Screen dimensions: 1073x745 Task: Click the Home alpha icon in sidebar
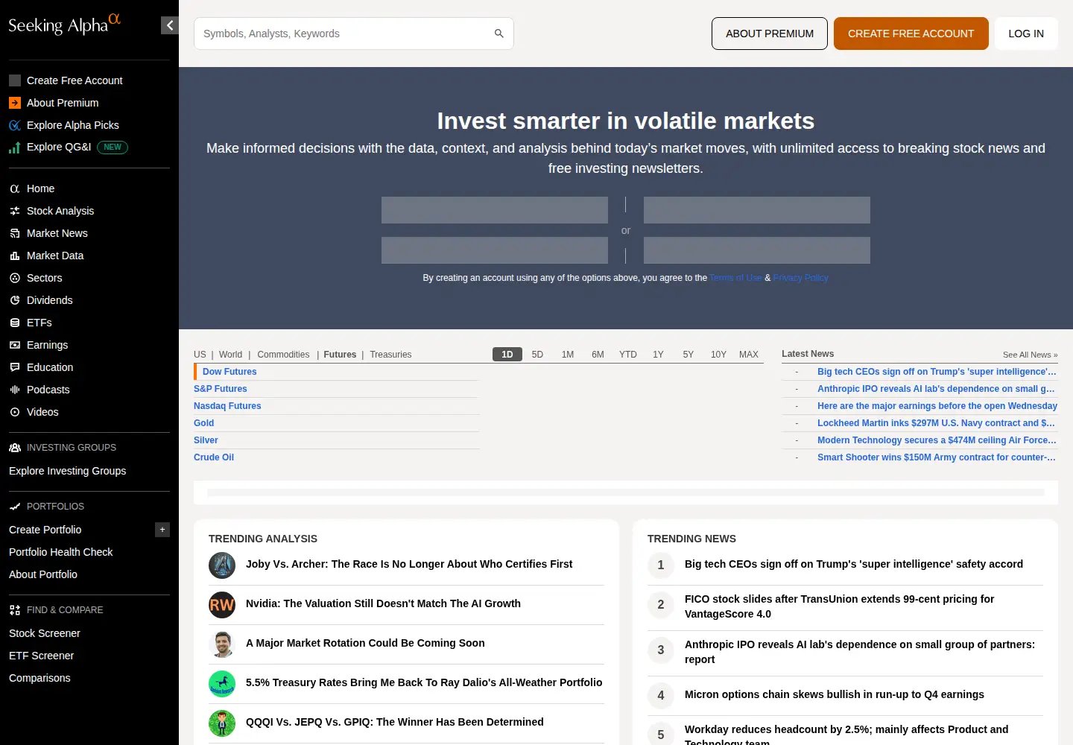point(15,188)
